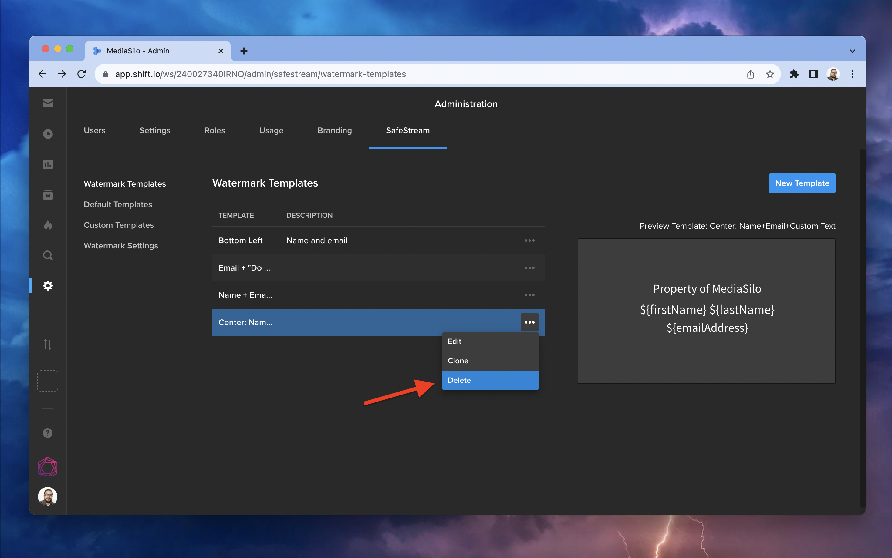892x558 pixels.
Task: Click the Name and email description
Action: (317, 240)
